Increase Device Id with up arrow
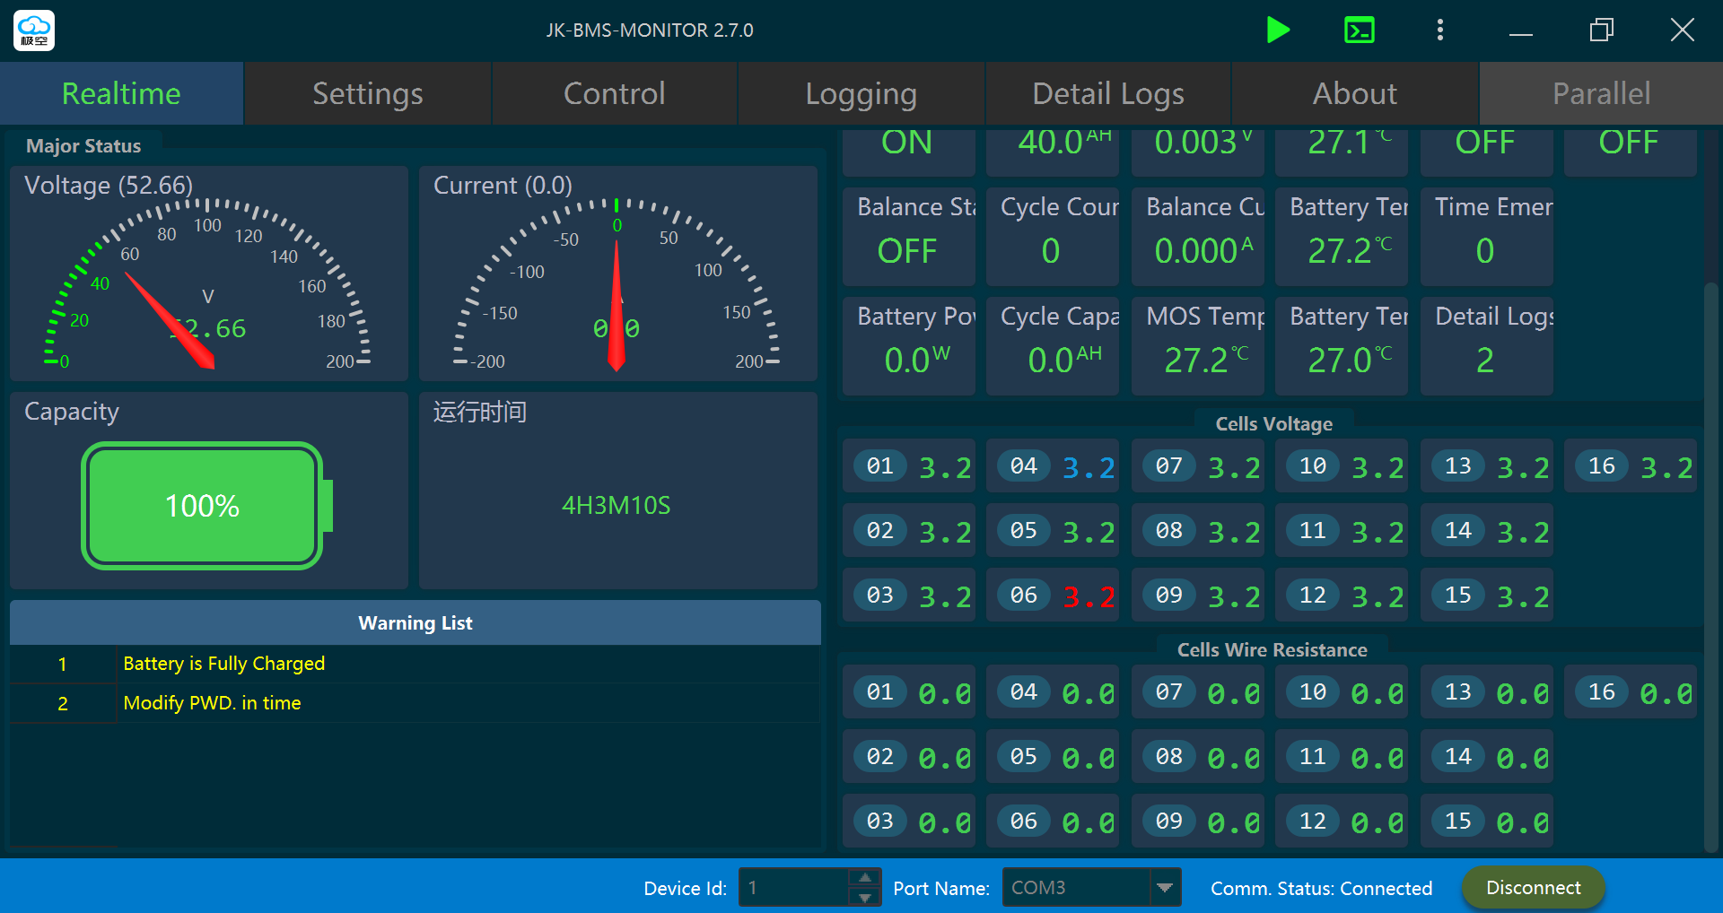Image resolution: width=1723 pixels, height=913 pixels. click(865, 878)
